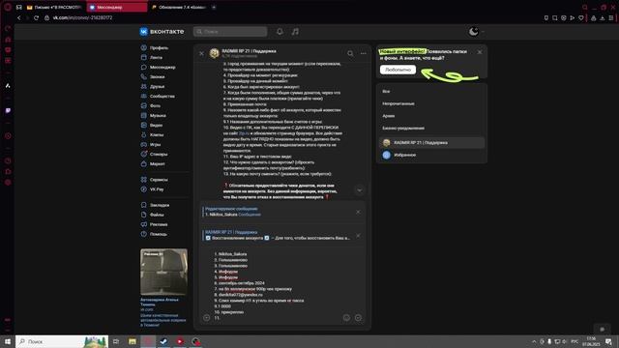Open Steam from the taskbar
This screenshot has height=348, width=619.
[x=163, y=341]
